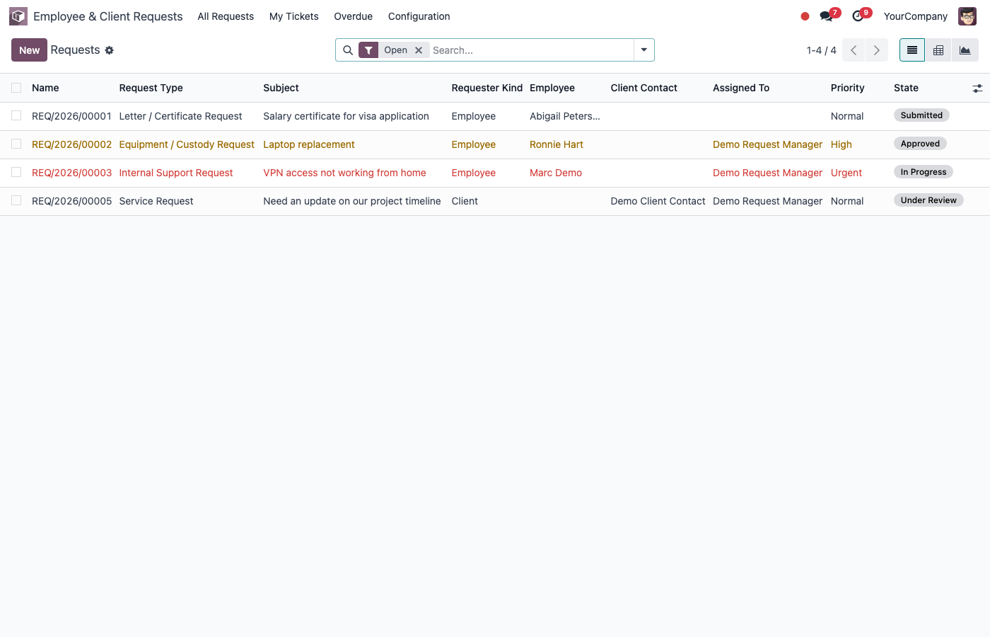Click the Requests gear actions icon
Screen dimensions: 990x637
coord(110,50)
